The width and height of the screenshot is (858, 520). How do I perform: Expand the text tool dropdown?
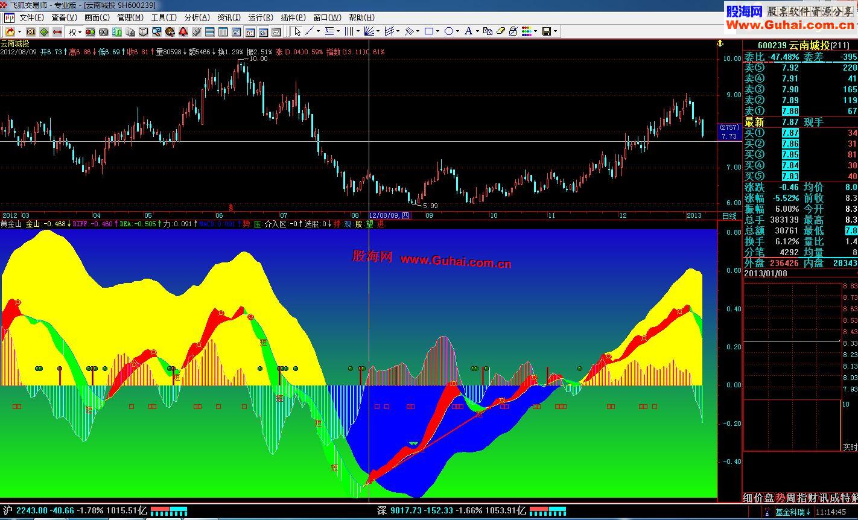tap(477, 31)
